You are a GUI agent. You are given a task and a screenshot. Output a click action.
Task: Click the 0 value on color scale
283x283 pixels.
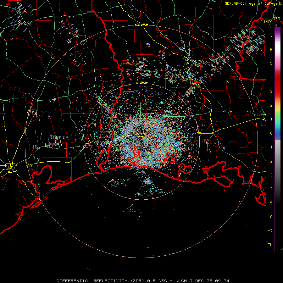pos(271,133)
